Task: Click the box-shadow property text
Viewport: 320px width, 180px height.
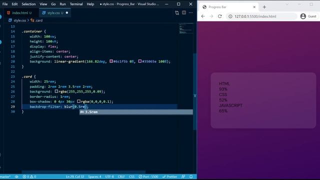Action: 41,101
